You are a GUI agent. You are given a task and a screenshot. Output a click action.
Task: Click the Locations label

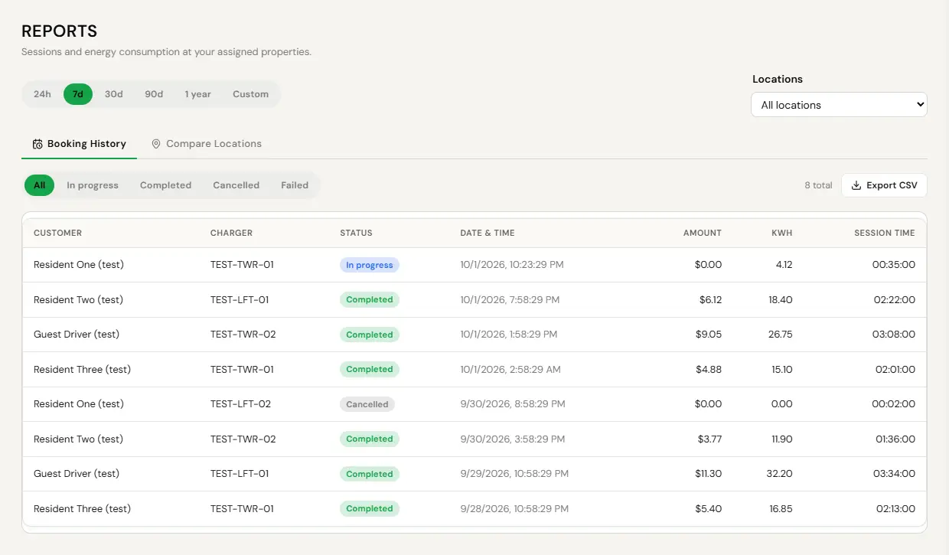pos(778,79)
